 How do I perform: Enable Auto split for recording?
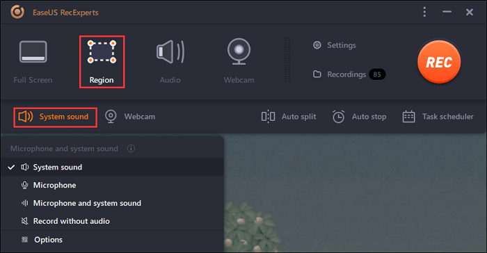pyautogui.click(x=289, y=117)
